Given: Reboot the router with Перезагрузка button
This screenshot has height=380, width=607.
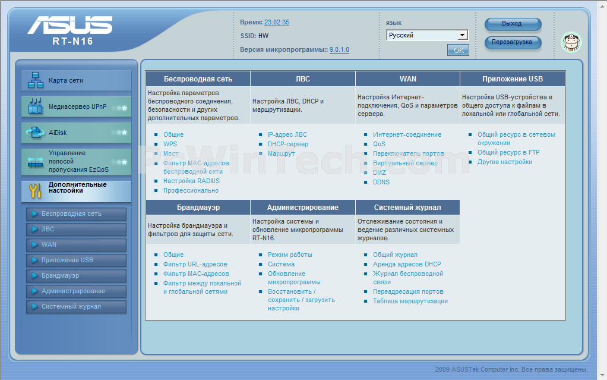Looking at the screenshot, I should 513,42.
